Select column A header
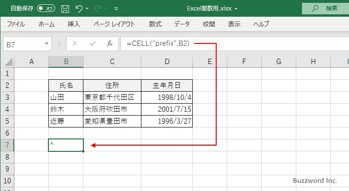Screen dimensions: 349x191 (31, 62)
